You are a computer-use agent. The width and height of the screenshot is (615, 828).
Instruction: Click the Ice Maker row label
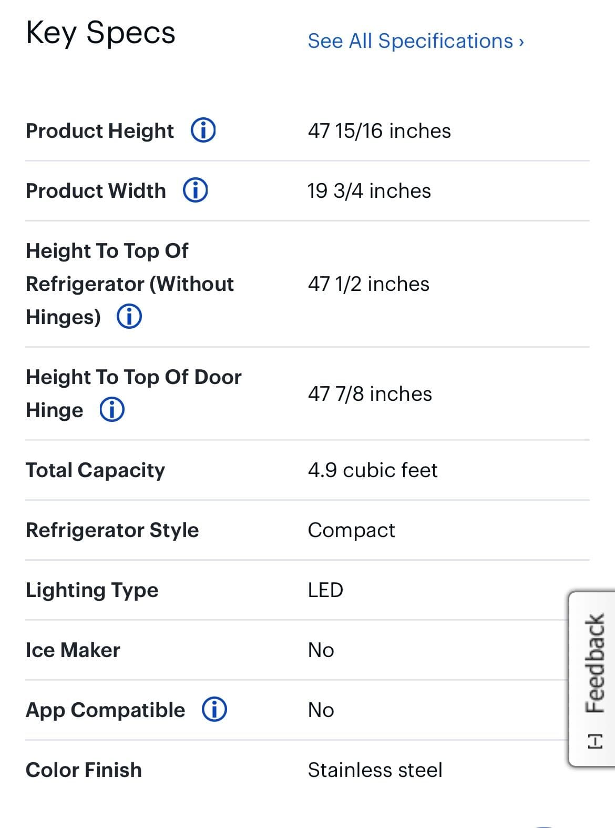coord(73,650)
